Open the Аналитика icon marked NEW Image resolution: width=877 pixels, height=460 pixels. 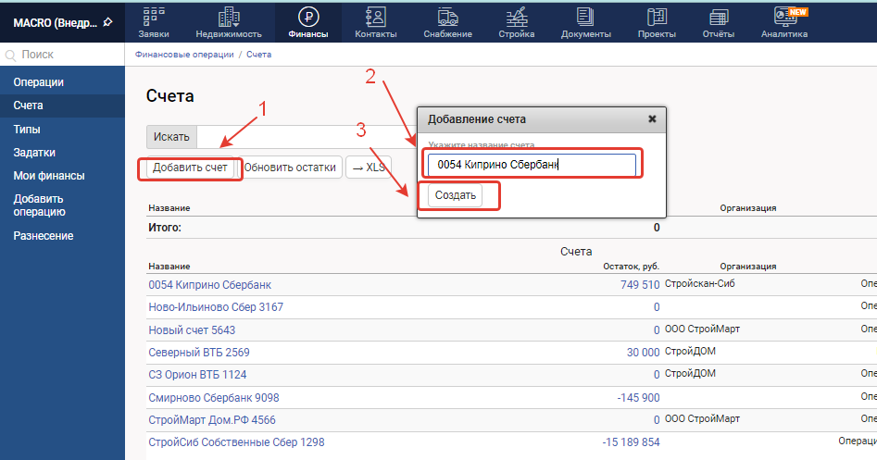(783, 17)
